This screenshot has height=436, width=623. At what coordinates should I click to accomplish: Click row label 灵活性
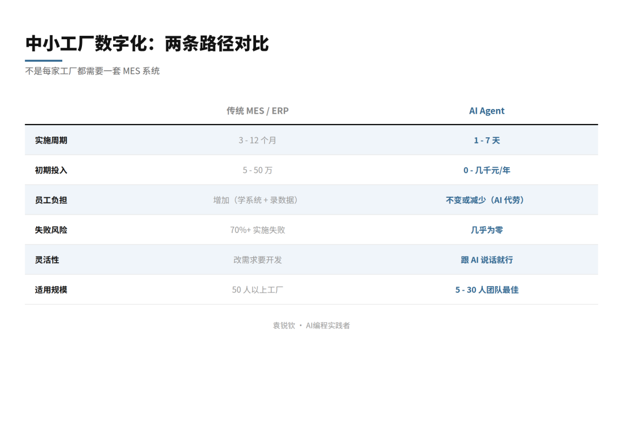47,260
